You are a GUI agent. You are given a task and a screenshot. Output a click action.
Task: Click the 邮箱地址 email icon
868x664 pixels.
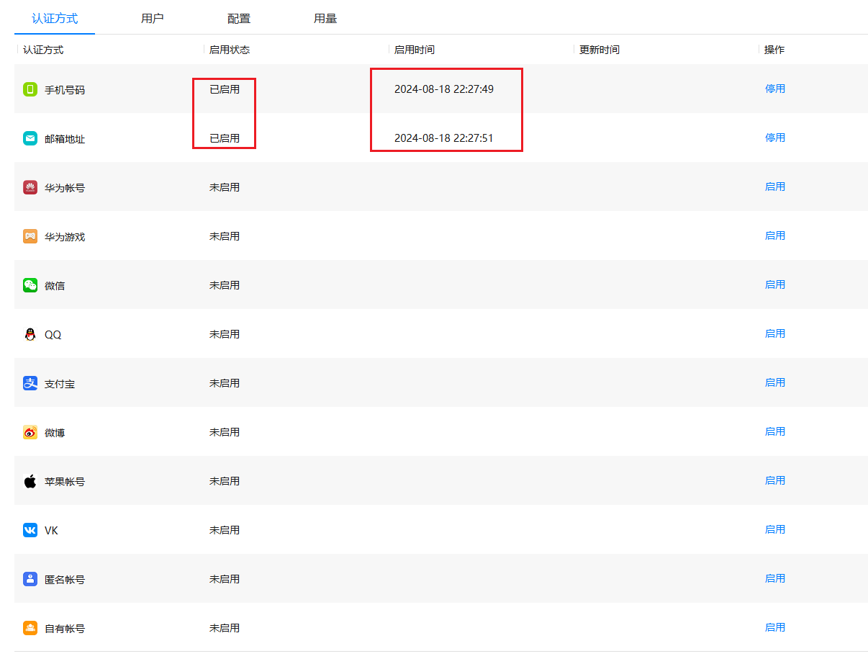point(30,138)
